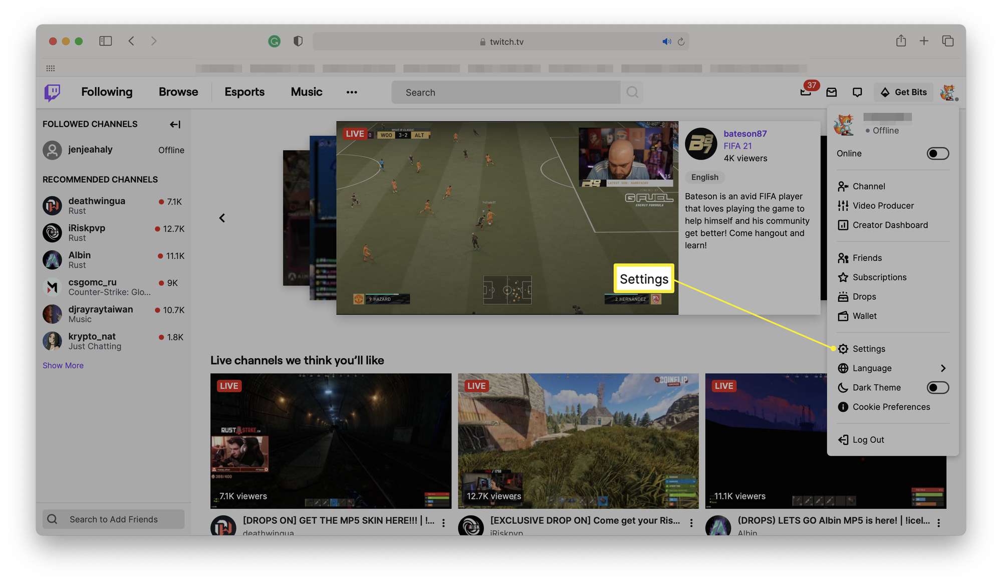Screen dimensions: 1002x583
Task: Mute the tab audio speaker icon
Action: pyautogui.click(x=666, y=42)
